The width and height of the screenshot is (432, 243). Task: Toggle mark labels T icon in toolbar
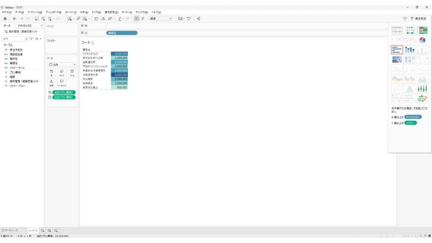point(136,19)
